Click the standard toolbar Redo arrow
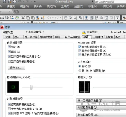The width and height of the screenshot is (126, 117). click(x=57, y=18)
